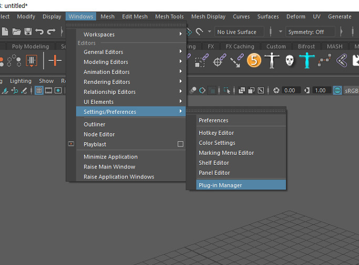Switch to the Bifrost shelf tab
Image resolution: width=359 pixels, height=265 pixels.
coord(306,46)
